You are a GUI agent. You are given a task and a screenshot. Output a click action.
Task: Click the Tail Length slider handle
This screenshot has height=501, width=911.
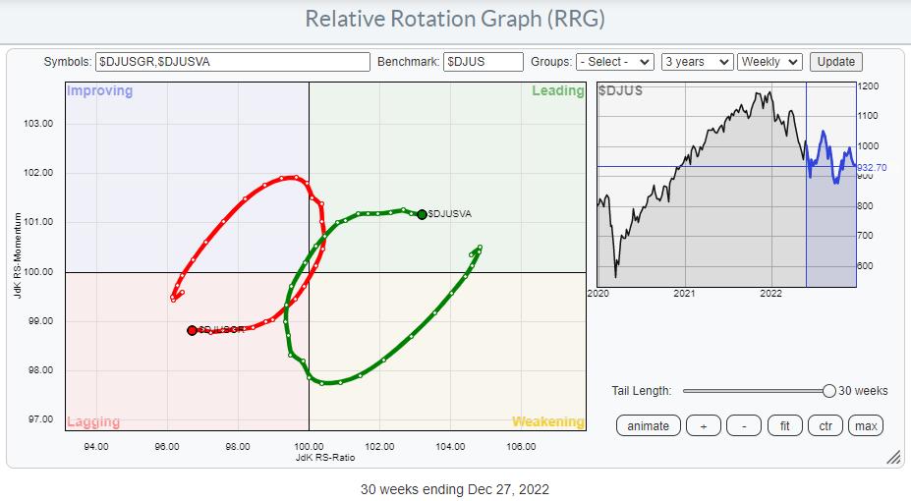click(829, 391)
